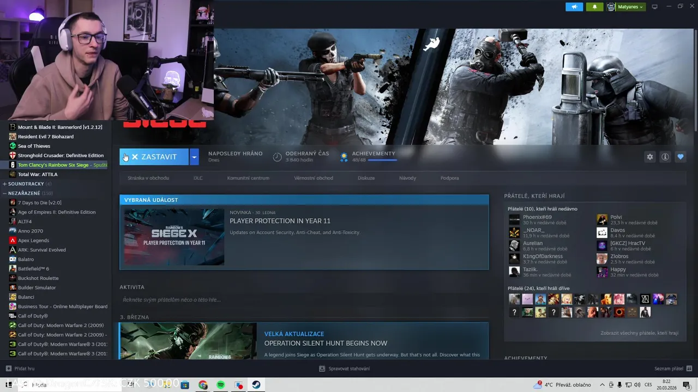Image resolution: width=698 pixels, height=392 pixels.
Task: Click the Přidat hru plus icon
Action: click(8, 369)
